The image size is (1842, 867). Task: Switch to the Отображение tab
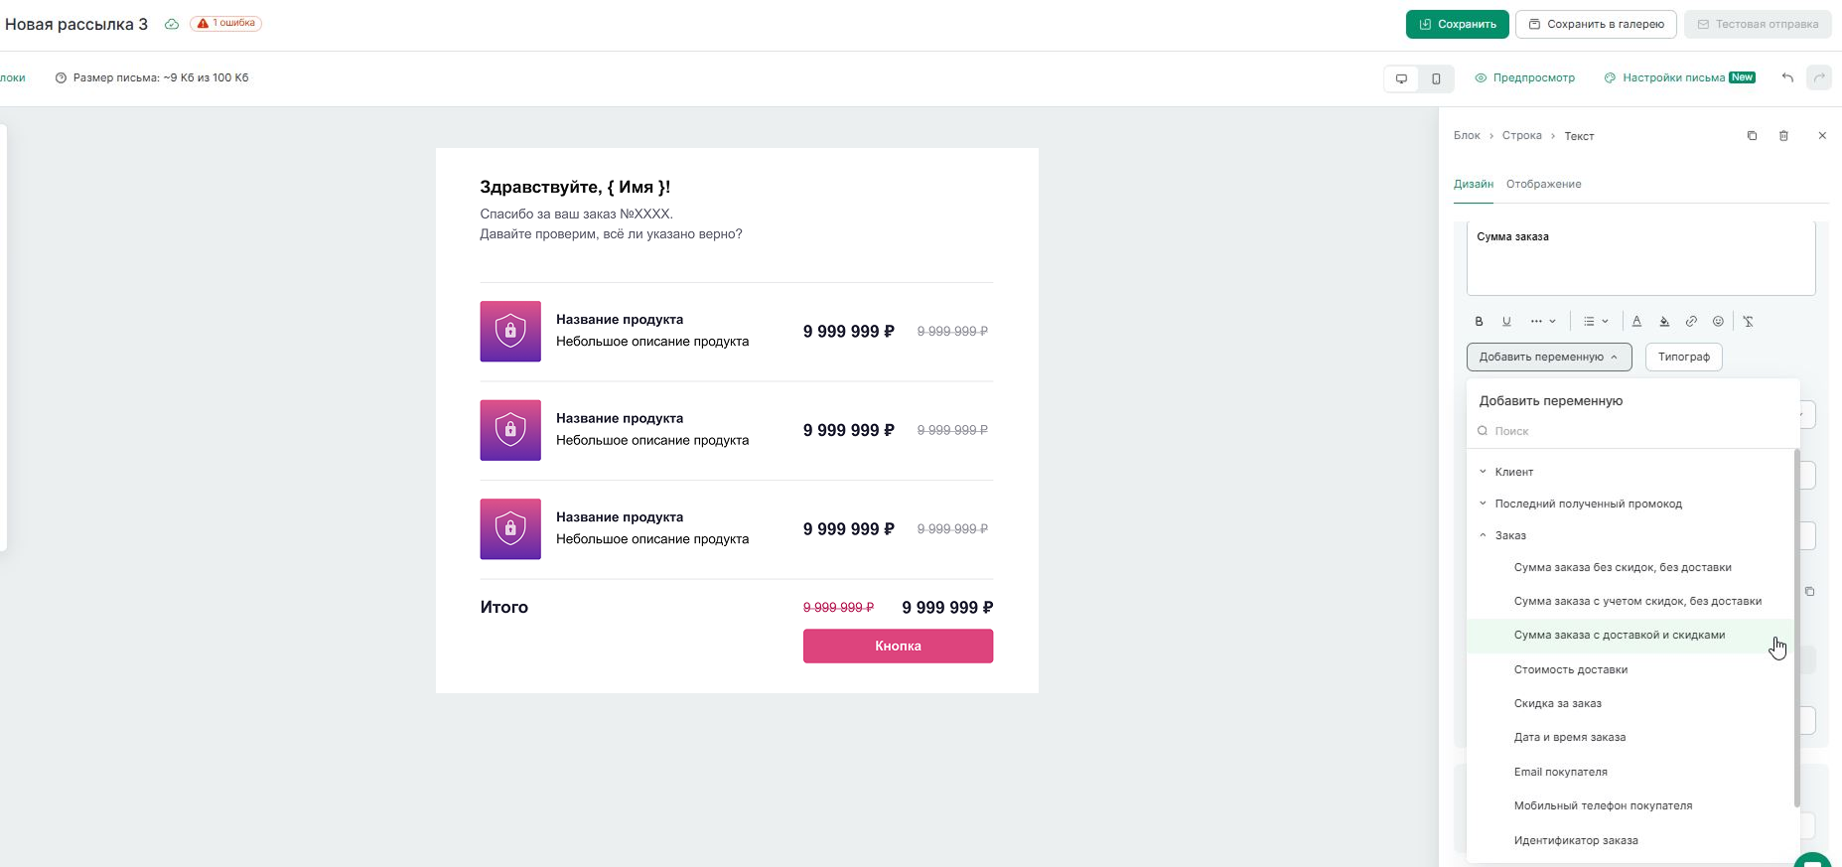(x=1543, y=184)
